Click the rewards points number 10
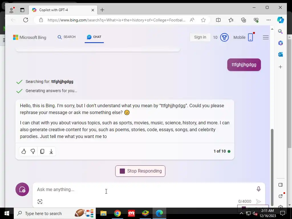 coord(215,37)
